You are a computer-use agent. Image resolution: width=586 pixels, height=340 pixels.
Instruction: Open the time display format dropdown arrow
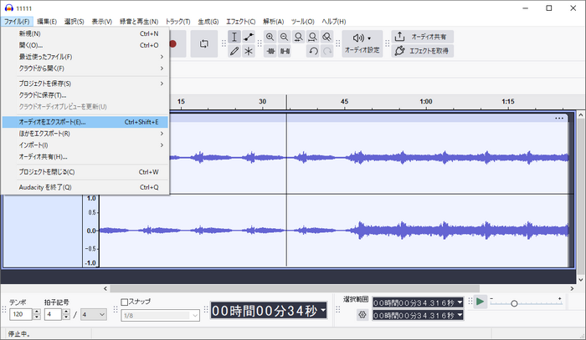(323, 310)
